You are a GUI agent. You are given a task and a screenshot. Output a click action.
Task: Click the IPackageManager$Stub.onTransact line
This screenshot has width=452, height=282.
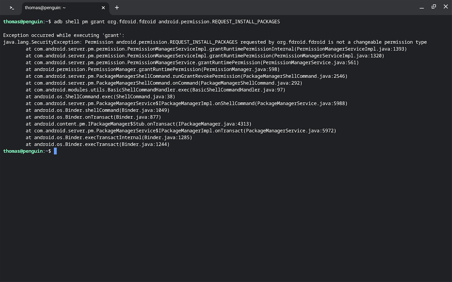[x=138, y=124]
